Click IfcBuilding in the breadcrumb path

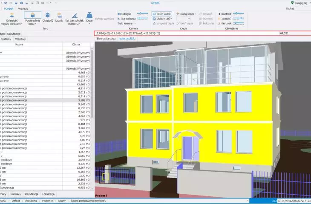pos(31,201)
